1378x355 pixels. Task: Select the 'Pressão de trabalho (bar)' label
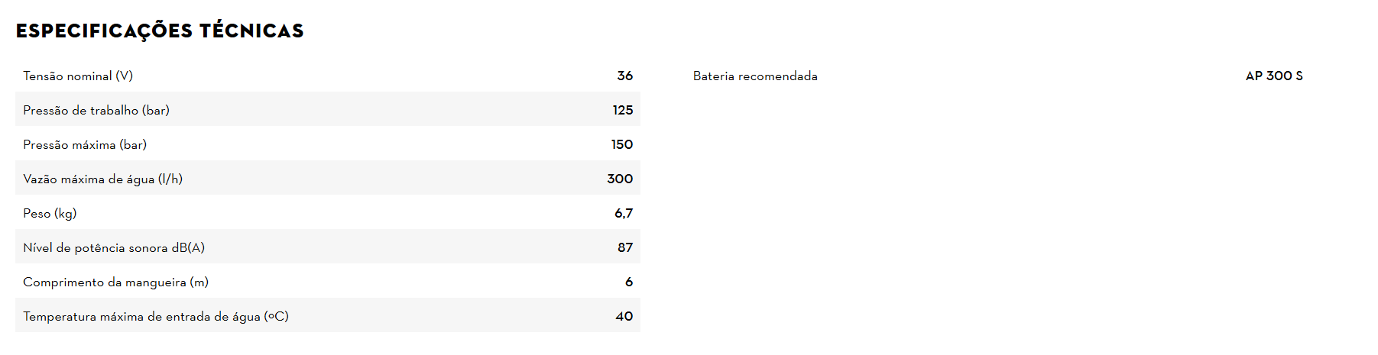(x=96, y=110)
